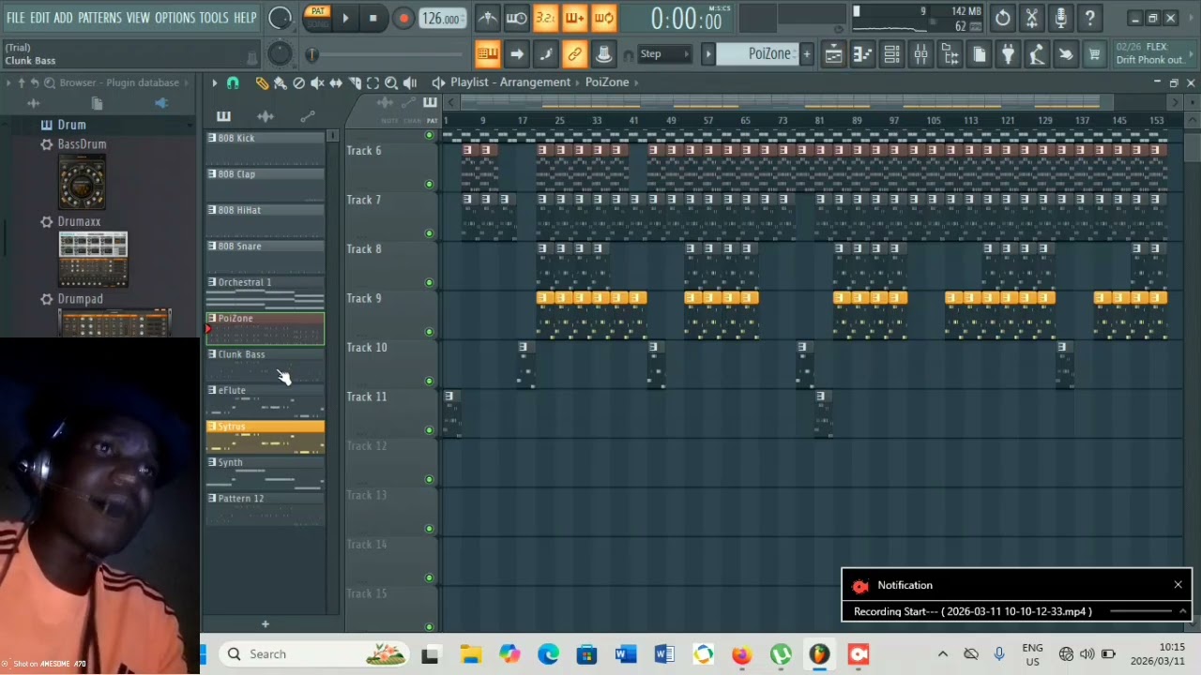Open the PATTERNS menu
The image size is (1201, 675).
99,18
